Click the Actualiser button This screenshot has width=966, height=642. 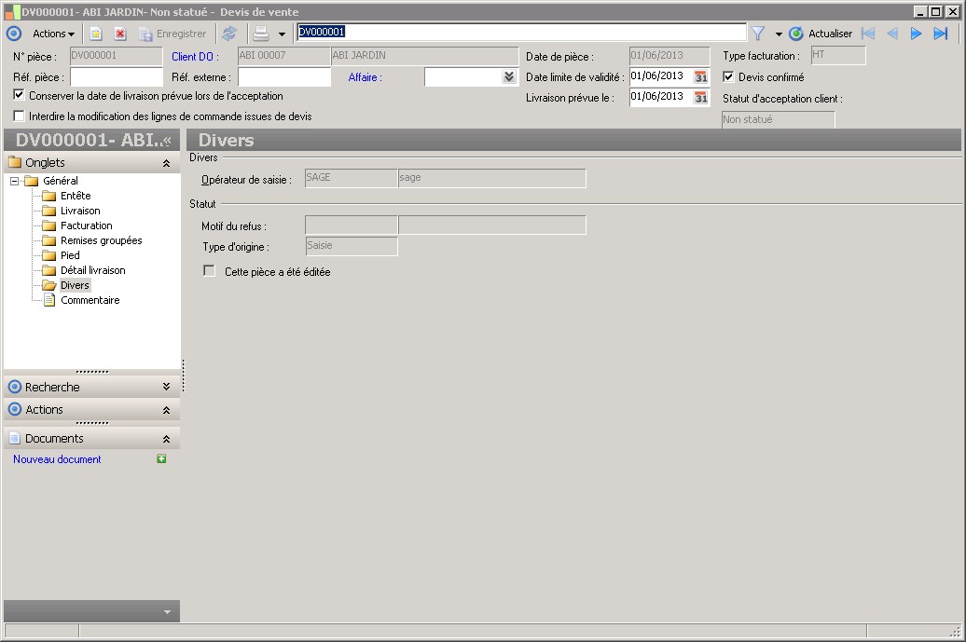(821, 34)
